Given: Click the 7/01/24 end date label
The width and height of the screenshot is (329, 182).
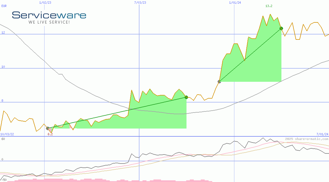Looking at the screenshot, I should [x=322, y=134].
